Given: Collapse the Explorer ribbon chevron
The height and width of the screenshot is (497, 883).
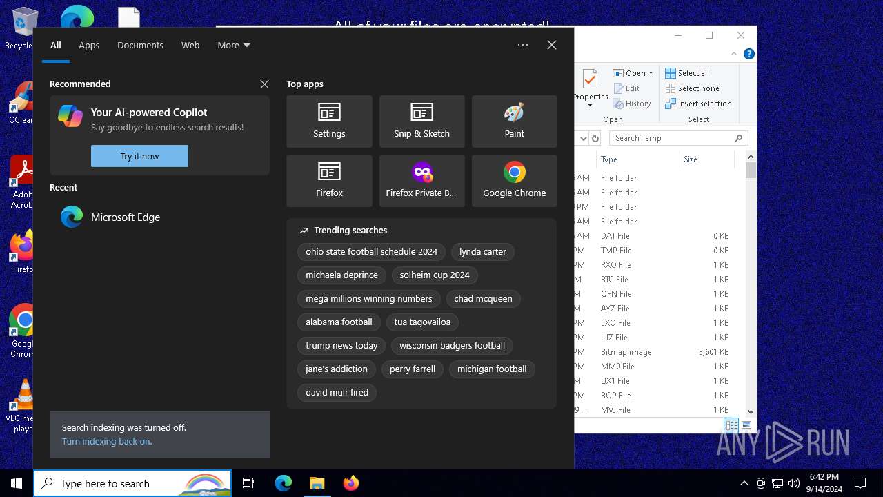Looking at the screenshot, I should pyautogui.click(x=733, y=54).
